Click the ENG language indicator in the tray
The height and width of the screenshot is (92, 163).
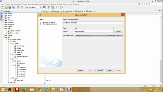point(151,90)
